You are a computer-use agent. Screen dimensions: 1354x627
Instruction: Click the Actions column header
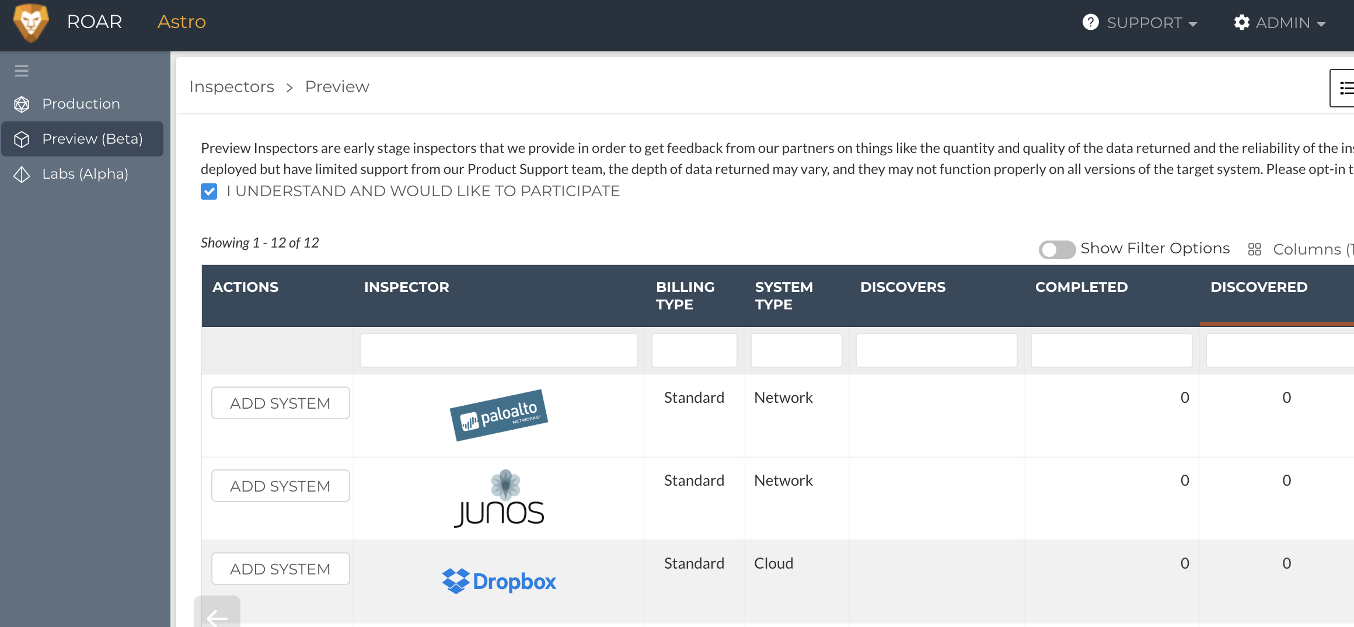(245, 287)
